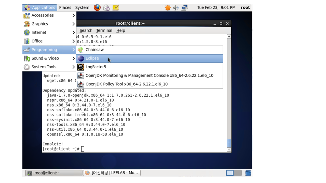Switch to root@client terminal taskbar button

(x=54, y=173)
